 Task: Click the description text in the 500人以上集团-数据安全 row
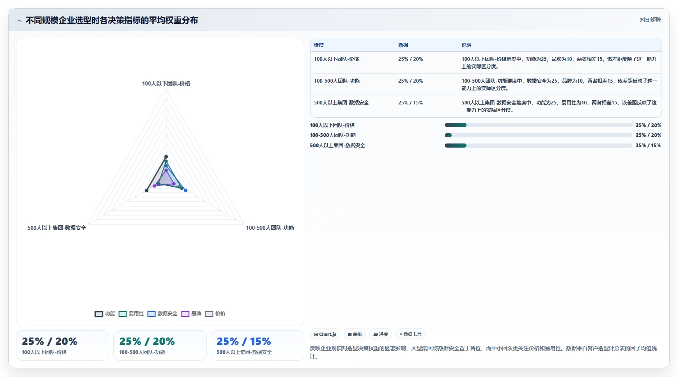click(x=559, y=106)
